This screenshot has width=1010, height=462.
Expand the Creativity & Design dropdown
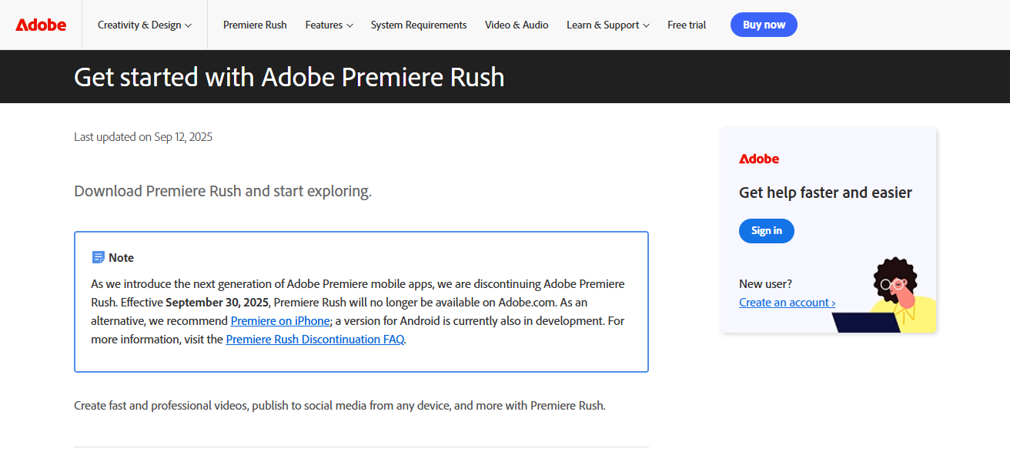[x=144, y=25]
